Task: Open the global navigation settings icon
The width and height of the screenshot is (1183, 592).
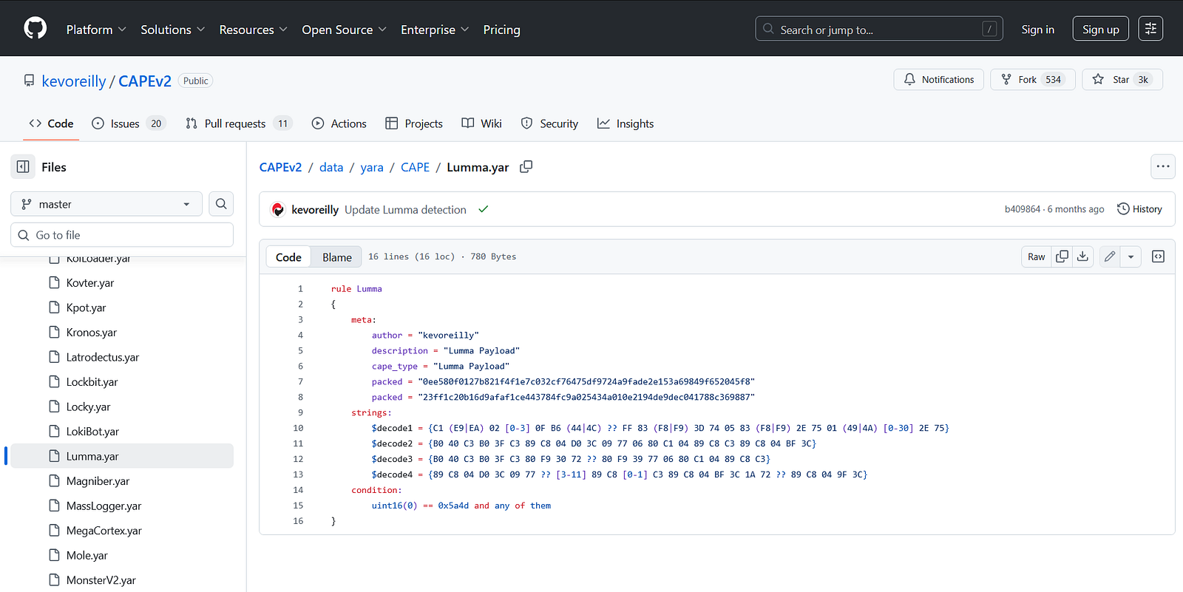Action: [x=1150, y=29]
